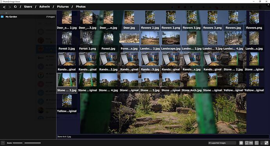Jump to Ashwin in the path
Viewport: 270px width, 146px height.
pyautogui.click(x=45, y=7)
